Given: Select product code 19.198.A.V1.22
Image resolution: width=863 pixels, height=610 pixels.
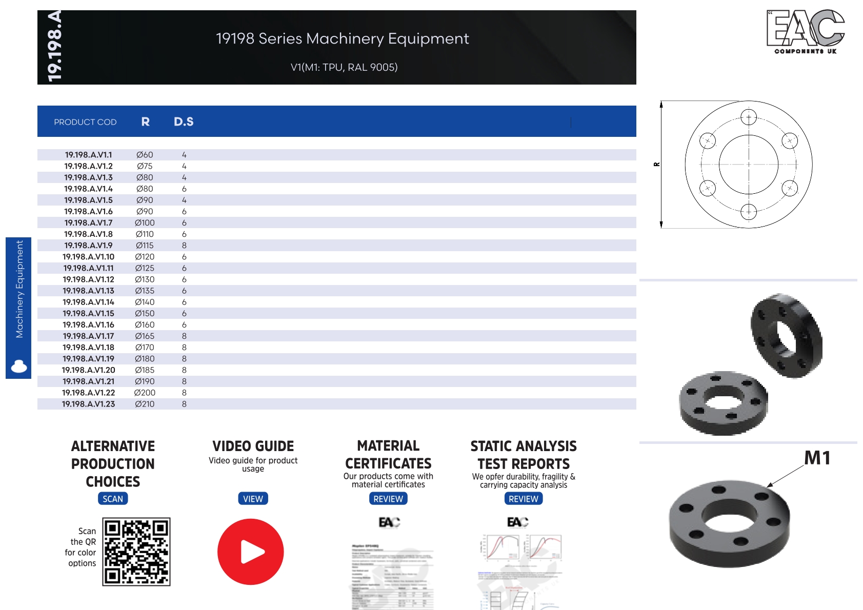Looking at the screenshot, I should tap(88, 393).
